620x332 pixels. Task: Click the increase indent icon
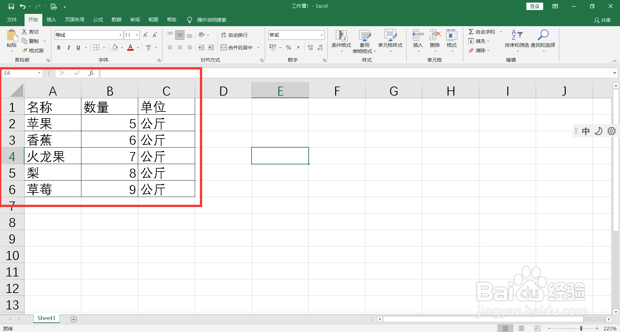click(x=211, y=47)
